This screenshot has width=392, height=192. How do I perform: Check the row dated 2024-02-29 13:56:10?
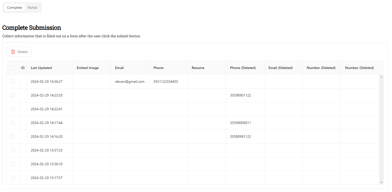(13, 164)
